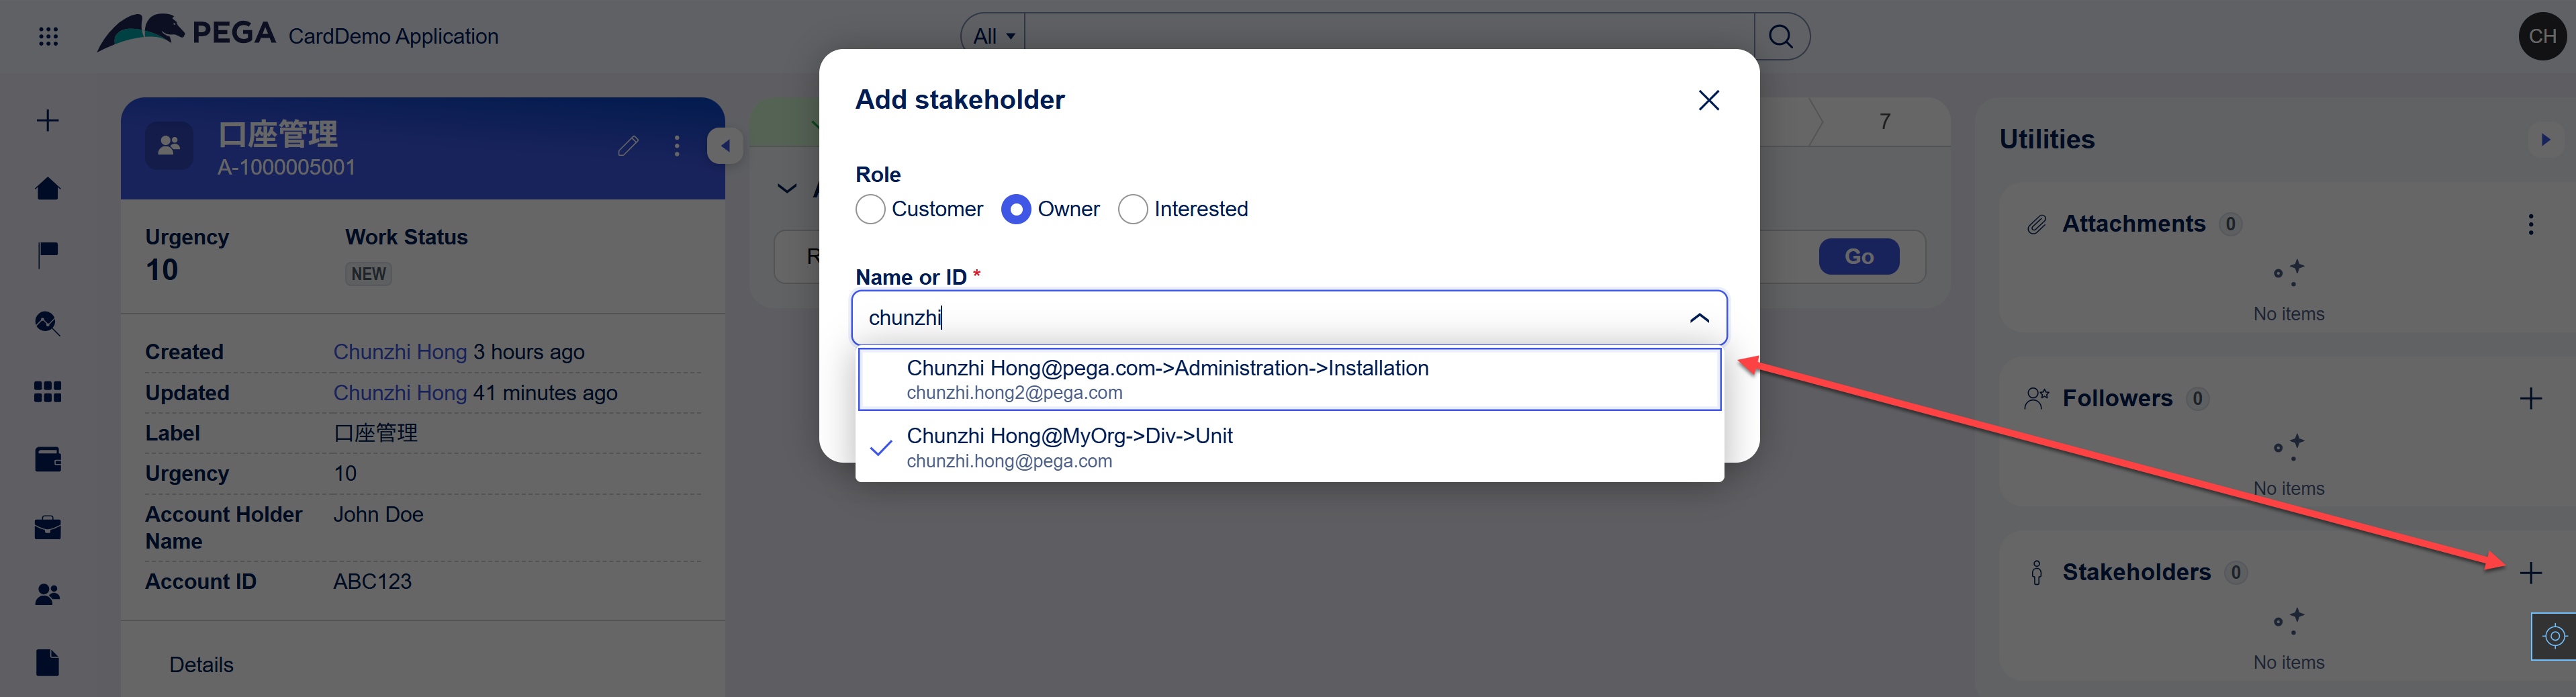Screen dimensions: 2576x697
Task: Open the briefcase icon in the sidebar
Action: pos(47,527)
